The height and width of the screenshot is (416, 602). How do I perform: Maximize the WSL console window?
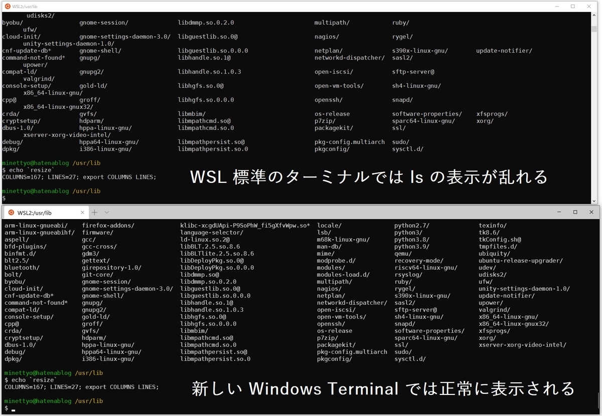[x=573, y=6]
